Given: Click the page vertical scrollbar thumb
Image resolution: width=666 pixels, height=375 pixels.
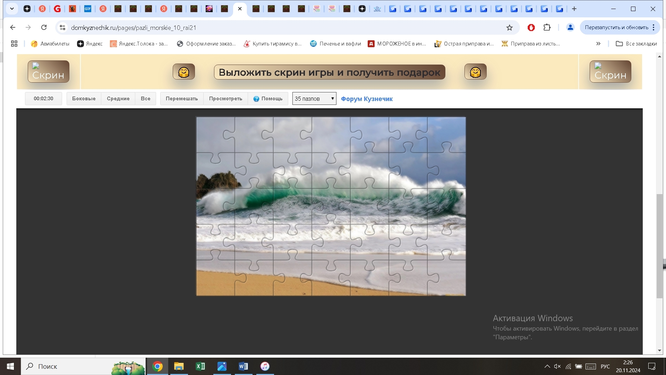Looking at the screenshot, I should click(659, 246).
